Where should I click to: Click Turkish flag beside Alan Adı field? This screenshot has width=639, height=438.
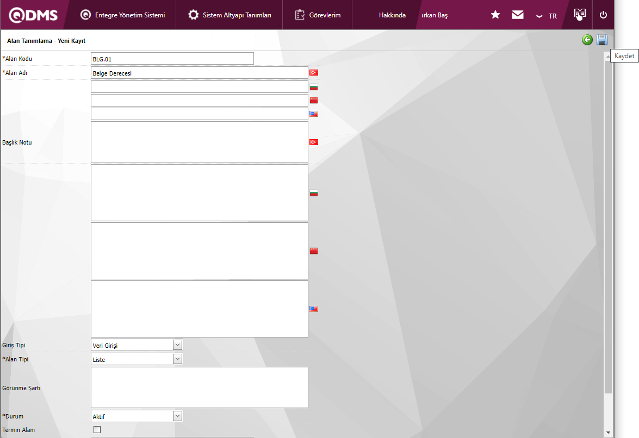tap(314, 73)
